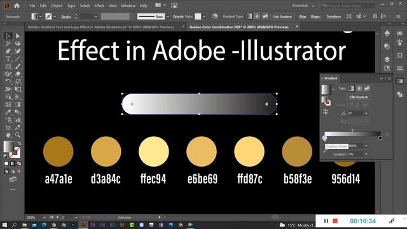Click Edit Gradient in Gradient panel
The image size is (407, 229).
(x=358, y=97)
